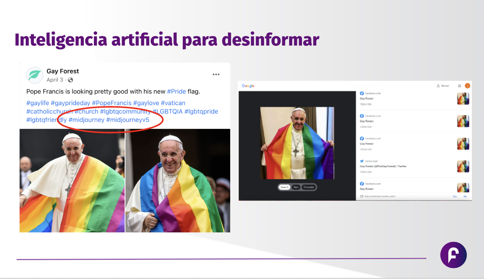The height and width of the screenshot is (279, 484).
Task: Click the circled #midjourney hashtag
Action: coord(86,120)
